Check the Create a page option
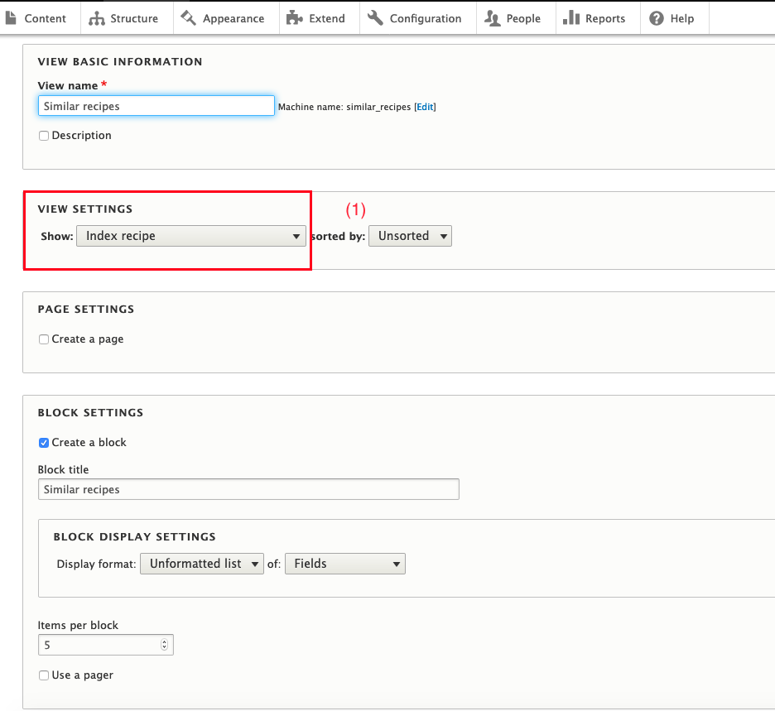The height and width of the screenshot is (711, 775). [x=44, y=339]
